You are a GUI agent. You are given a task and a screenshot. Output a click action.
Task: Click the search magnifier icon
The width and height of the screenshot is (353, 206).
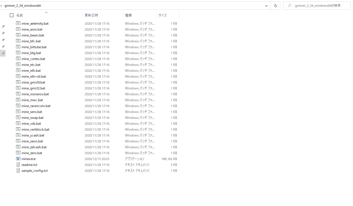pyautogui.click(x=289, y=6)
